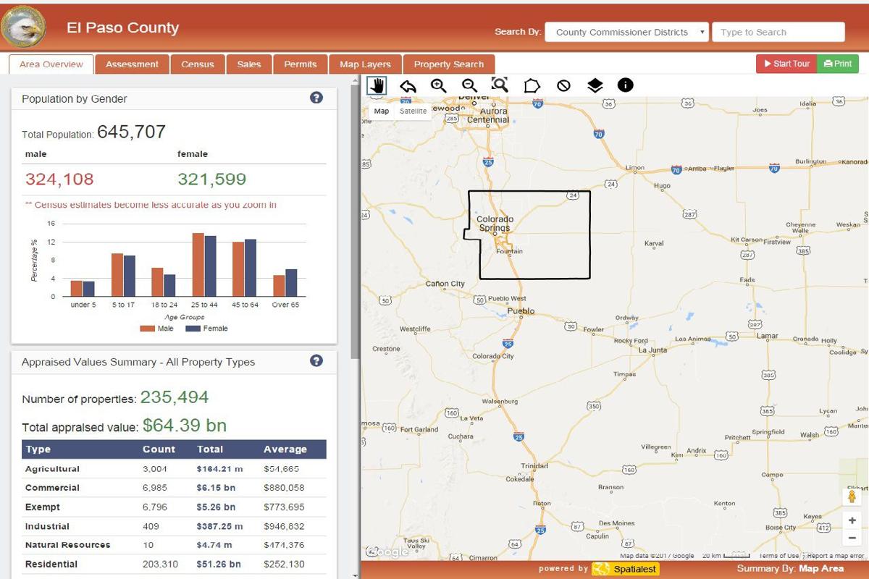Select the Residential row label

(51, 564)
